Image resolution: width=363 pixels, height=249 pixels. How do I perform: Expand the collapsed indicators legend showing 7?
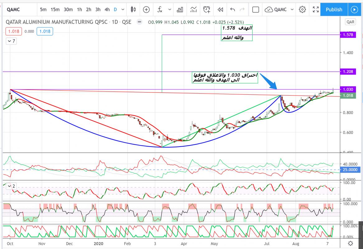click(12, 41)
